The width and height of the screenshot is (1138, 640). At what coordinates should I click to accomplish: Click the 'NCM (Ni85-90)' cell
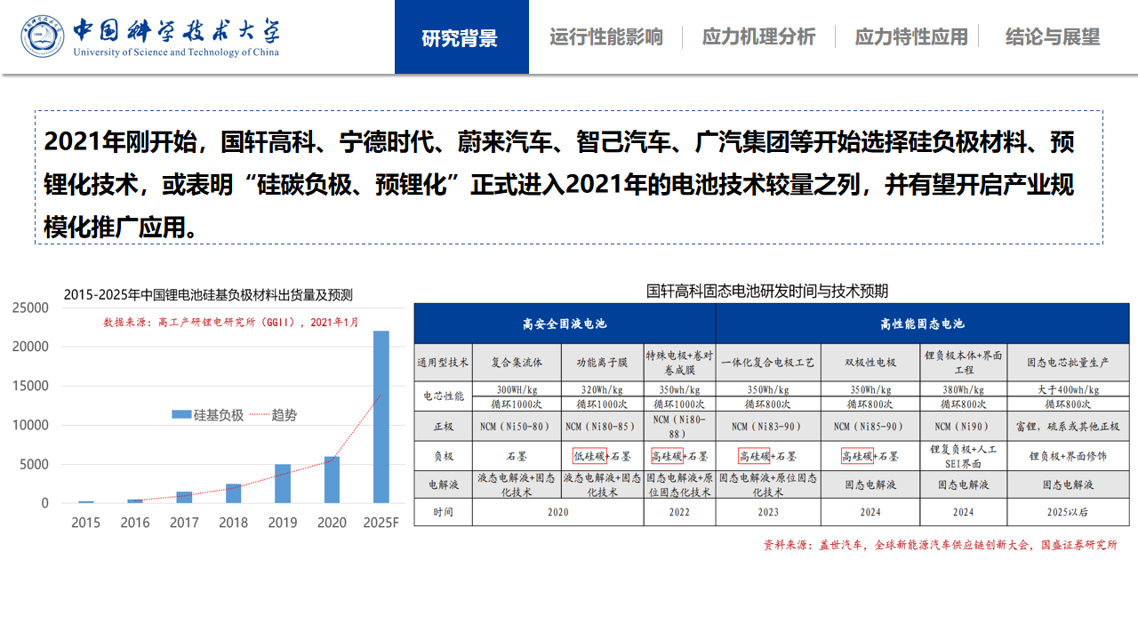click(x=870, y=427)
